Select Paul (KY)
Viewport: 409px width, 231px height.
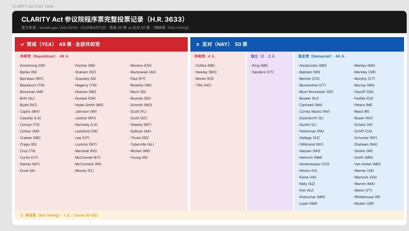click(138, 79)
